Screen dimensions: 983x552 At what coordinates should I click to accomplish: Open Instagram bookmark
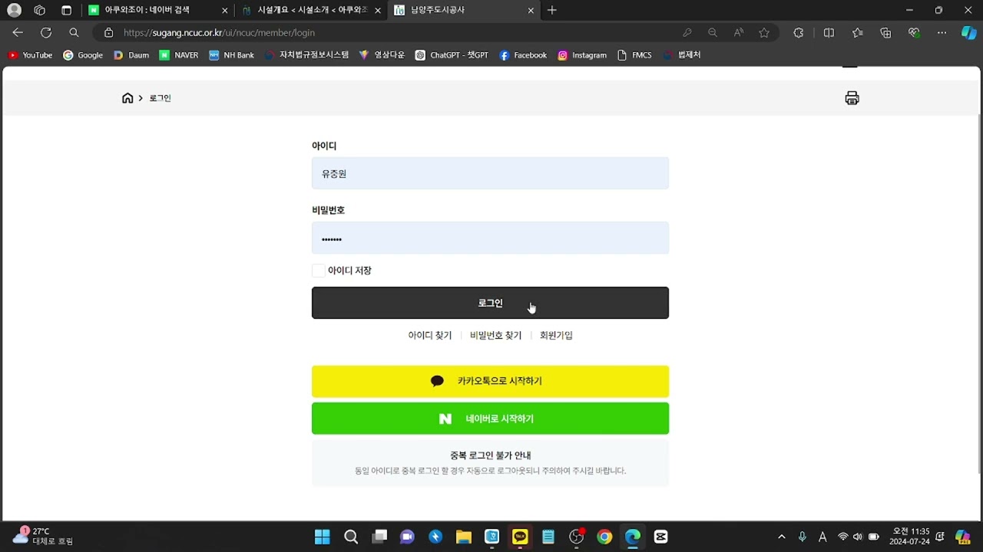point(582,55)
